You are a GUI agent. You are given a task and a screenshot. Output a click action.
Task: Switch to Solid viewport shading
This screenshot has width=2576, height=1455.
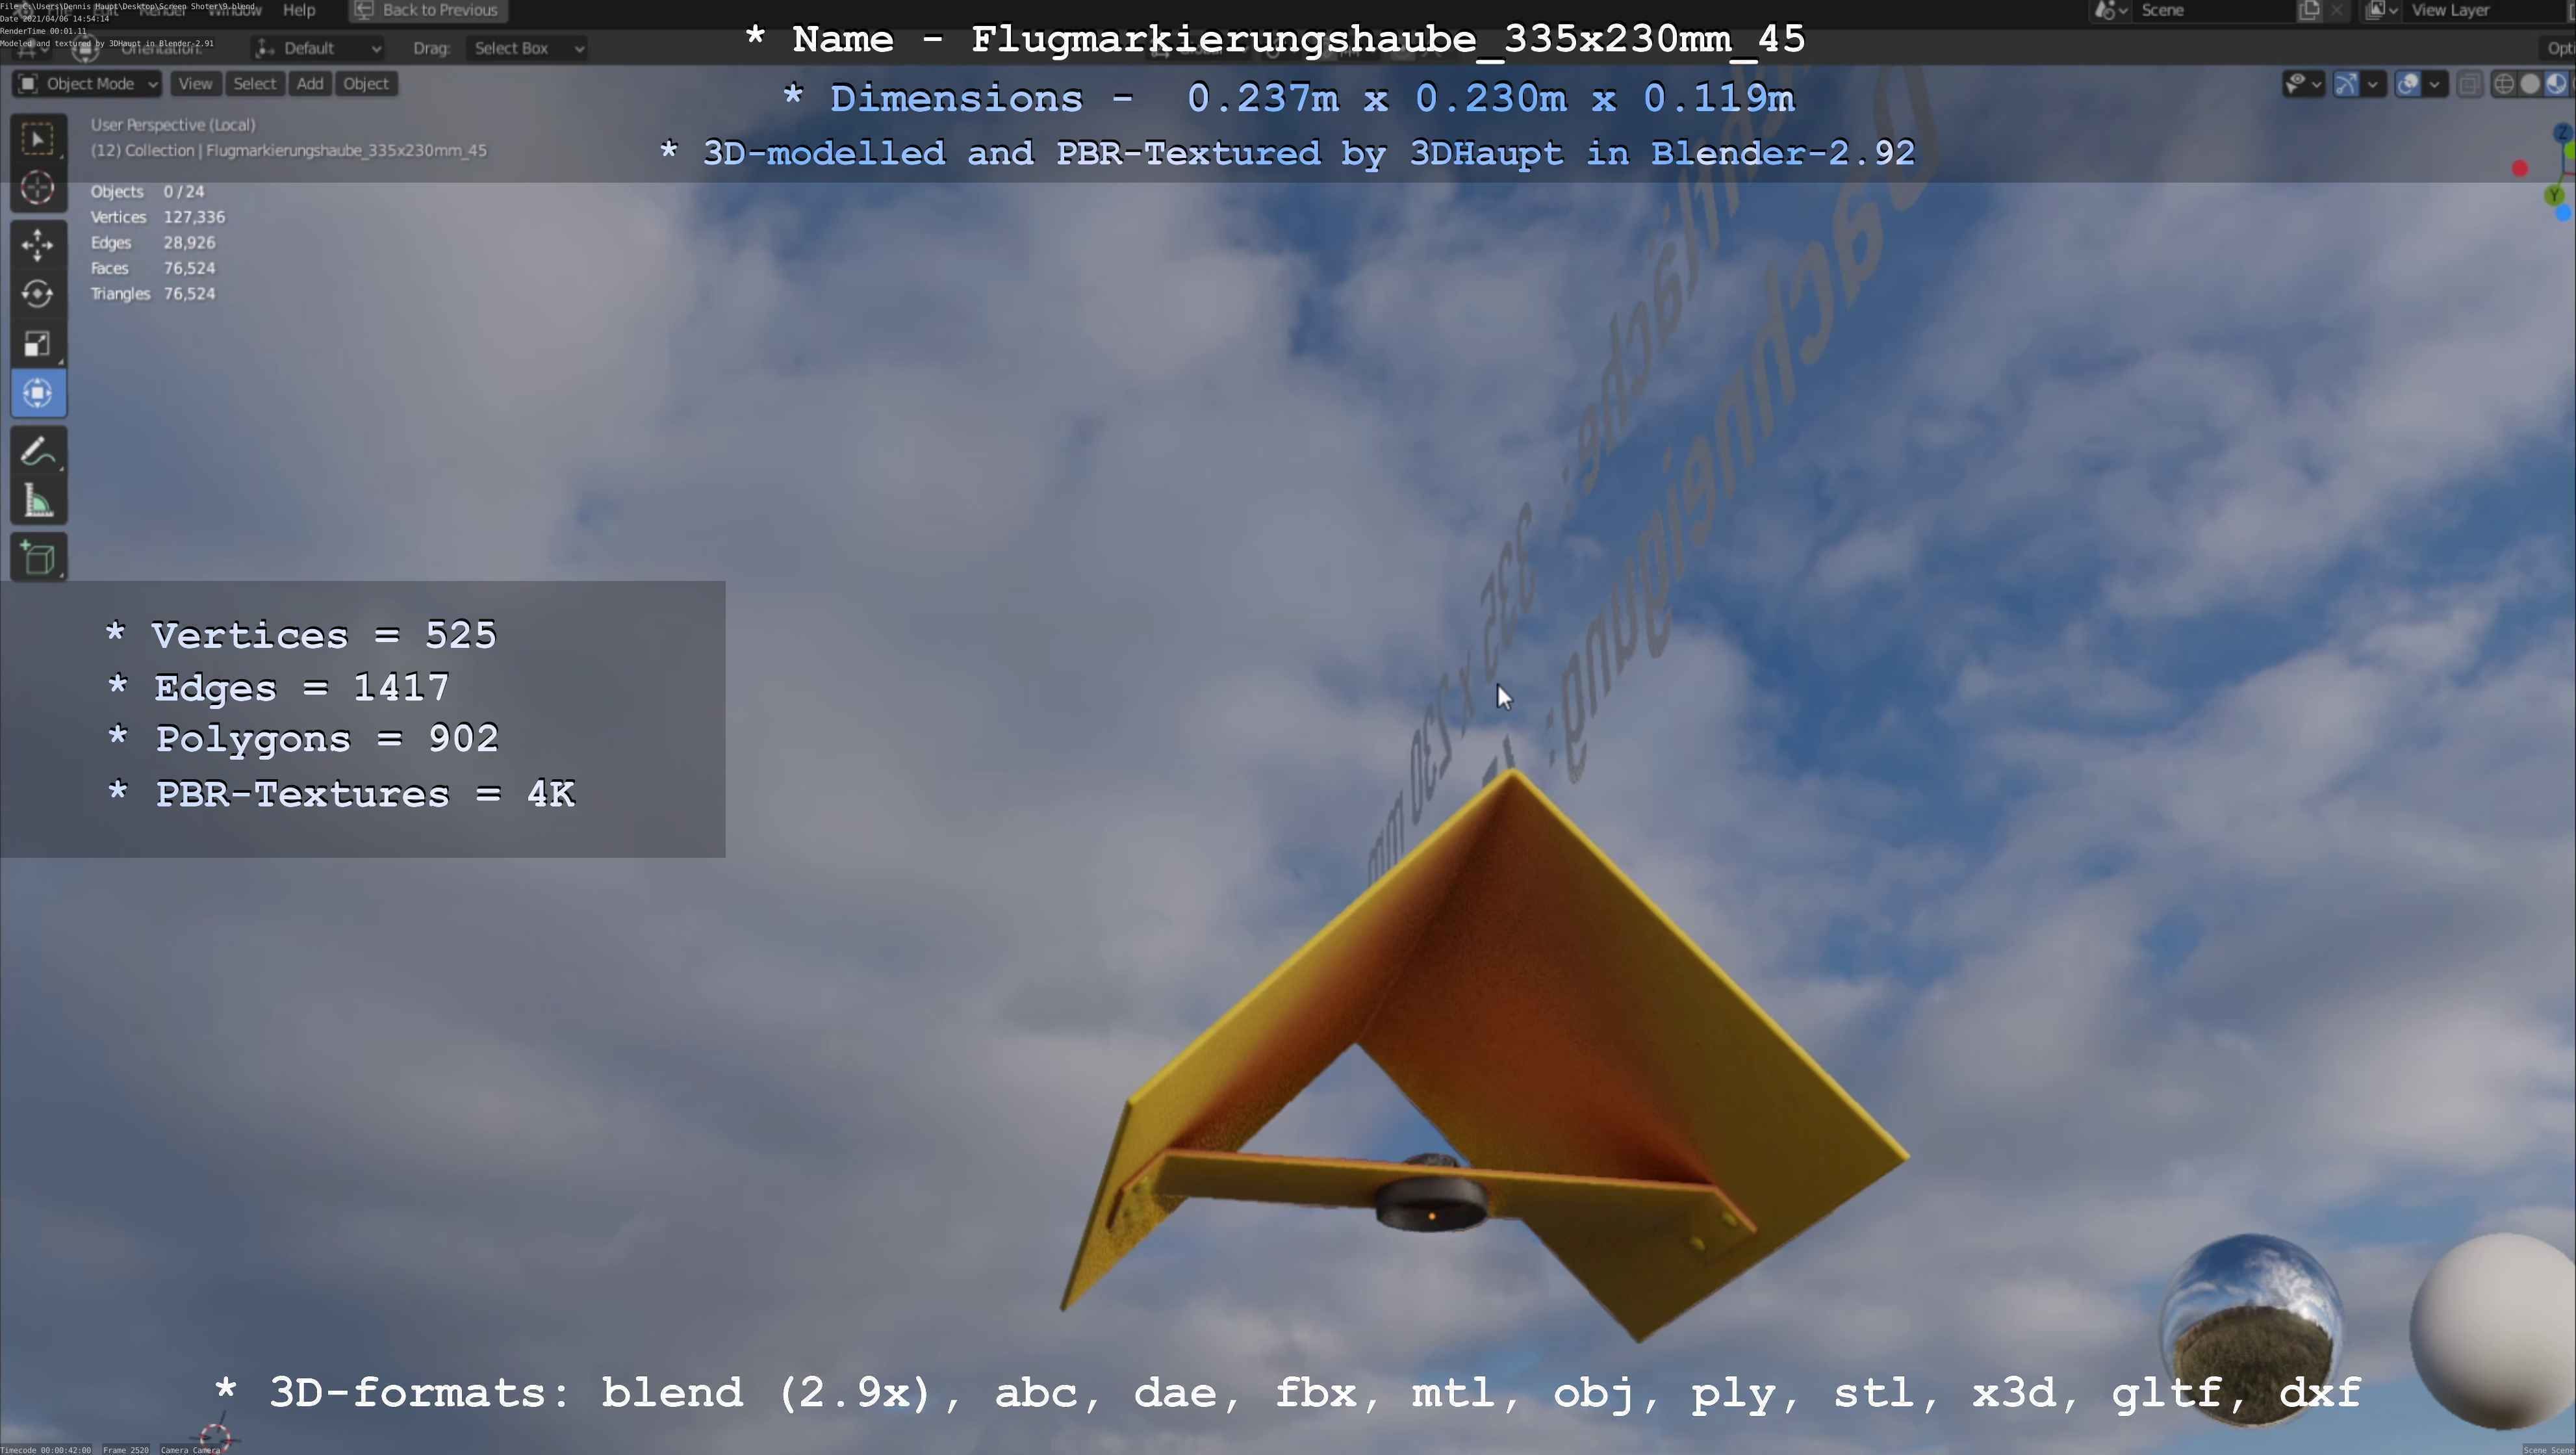pos(2530,84)
